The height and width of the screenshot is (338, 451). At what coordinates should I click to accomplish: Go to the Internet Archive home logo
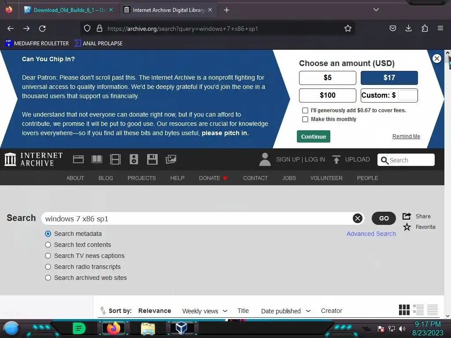tap(33, 159)
